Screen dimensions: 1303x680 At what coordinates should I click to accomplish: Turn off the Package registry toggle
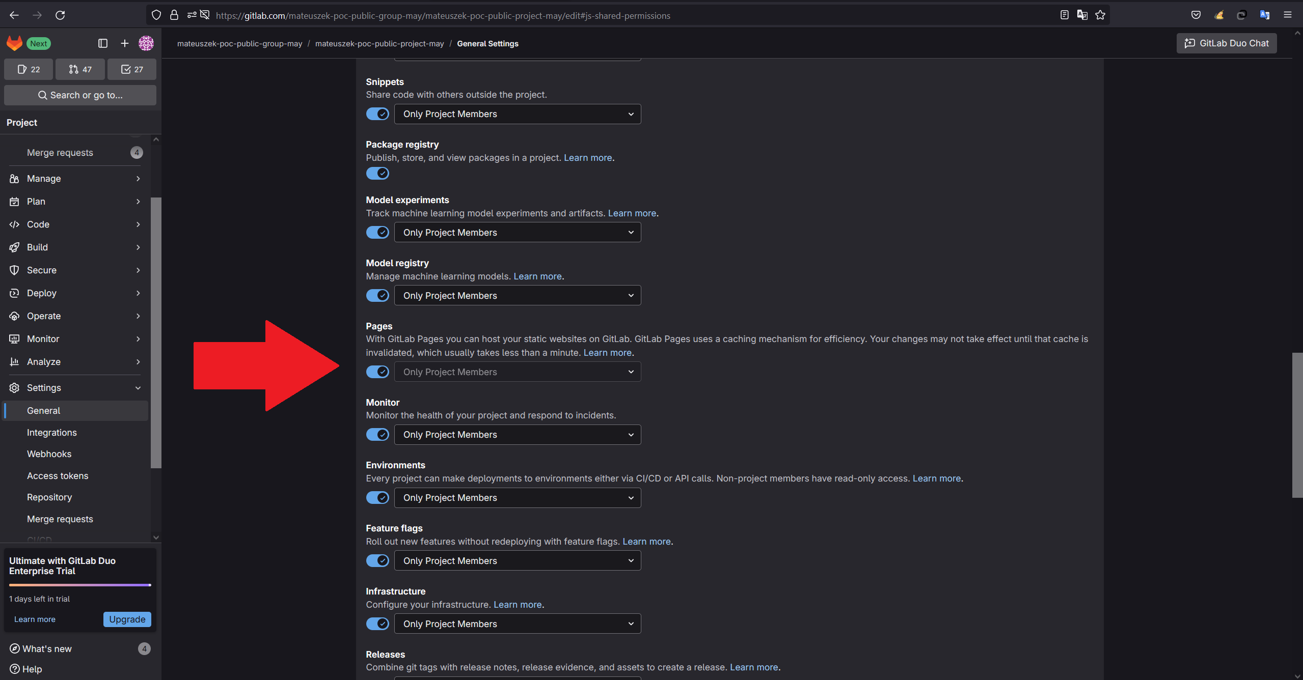(377, 174)
